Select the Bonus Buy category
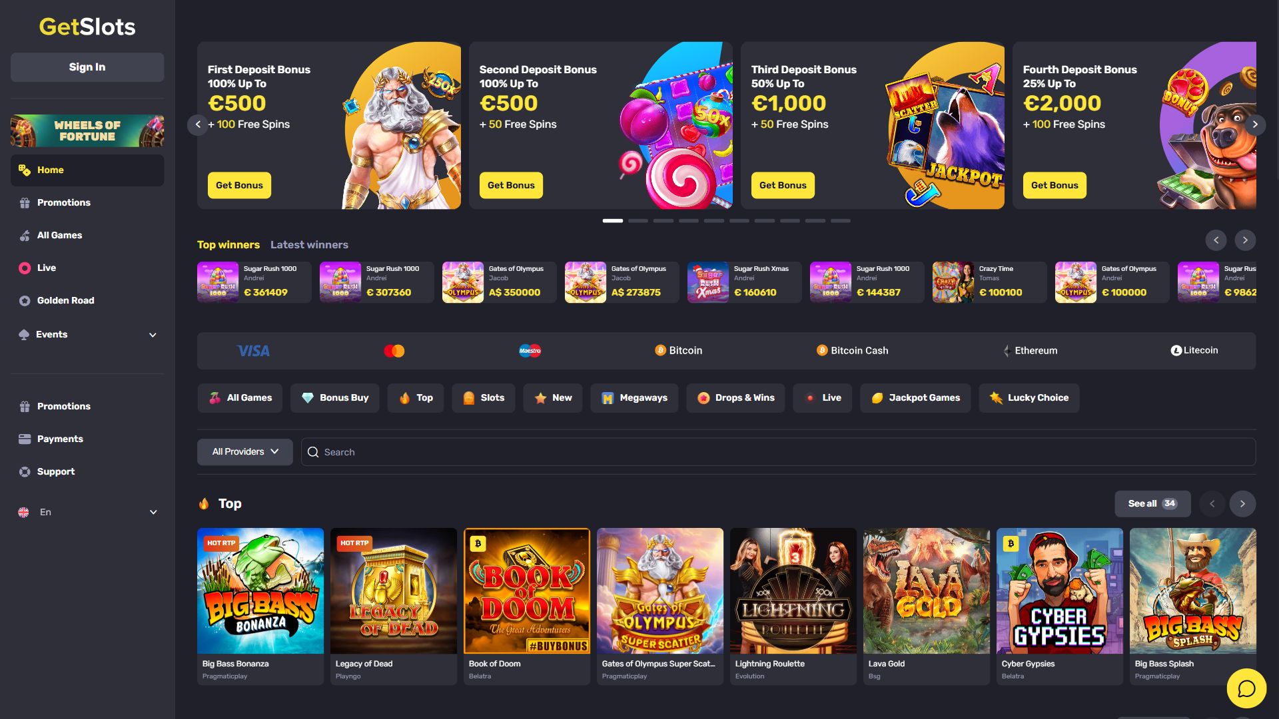The image size is (1279, 719). [334, 398]
